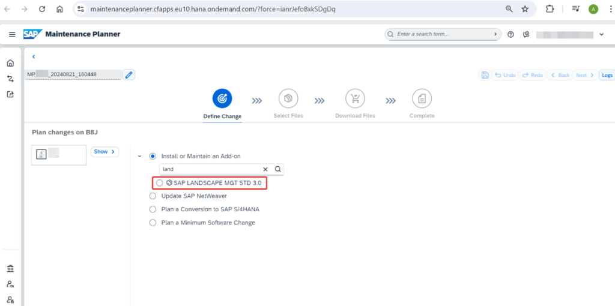Select the Select Files step

[288, 104]
